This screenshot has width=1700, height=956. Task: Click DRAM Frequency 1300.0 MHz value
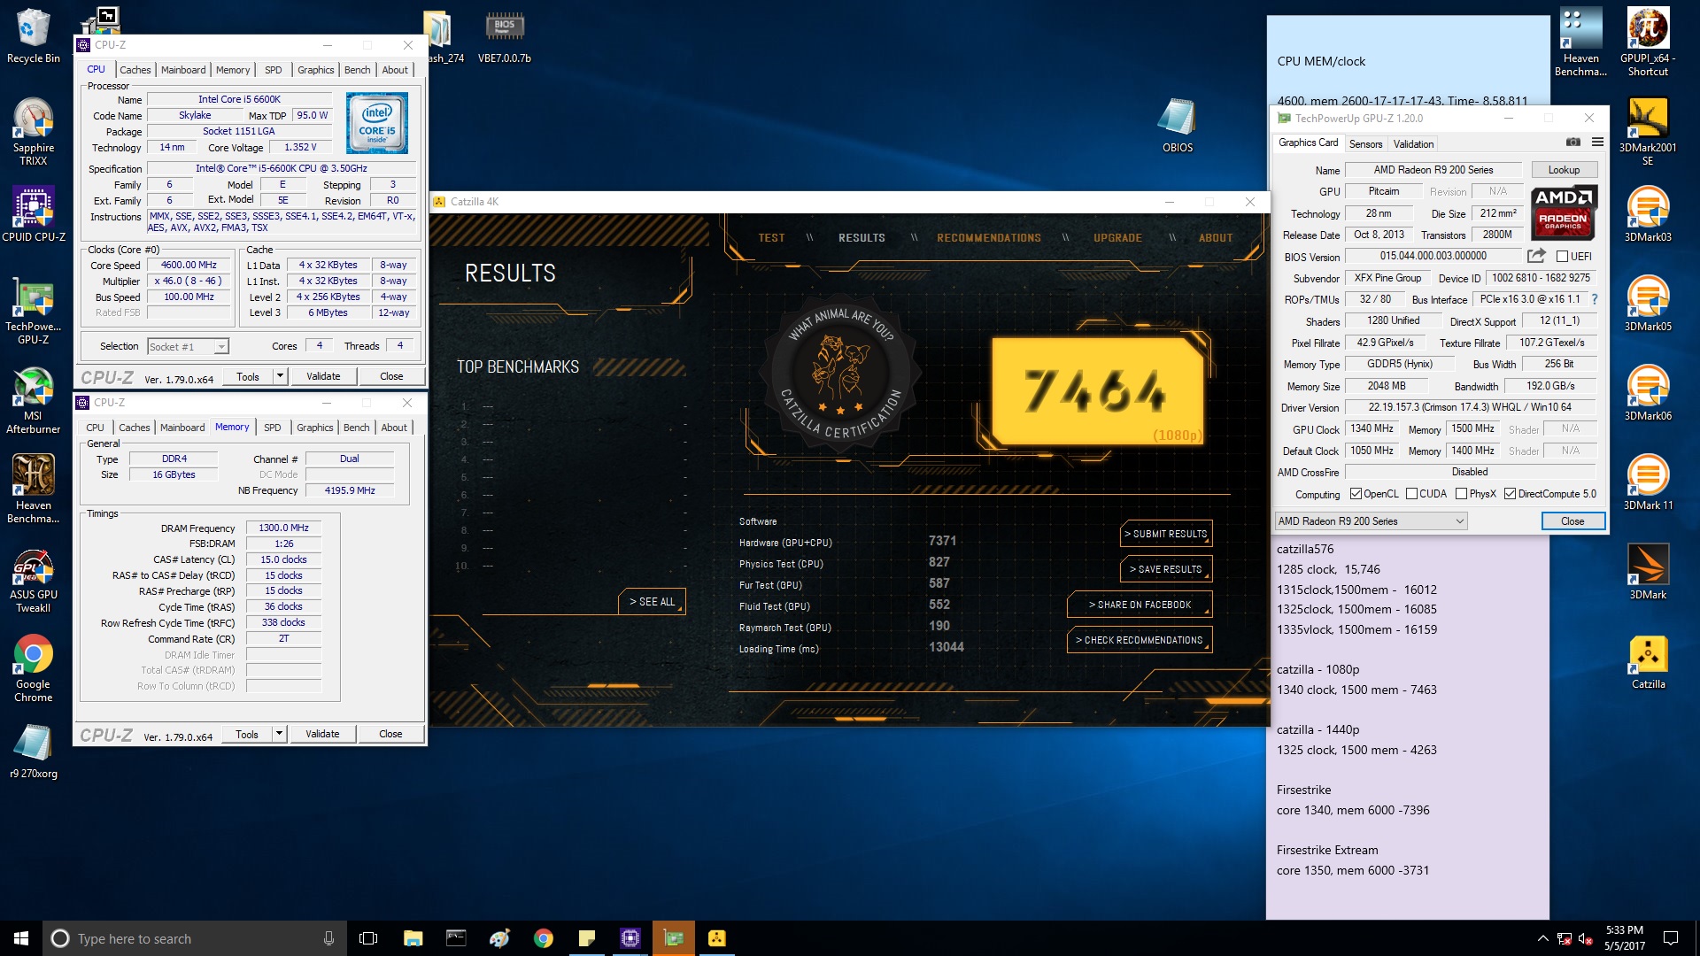click(x=283, y=528)
